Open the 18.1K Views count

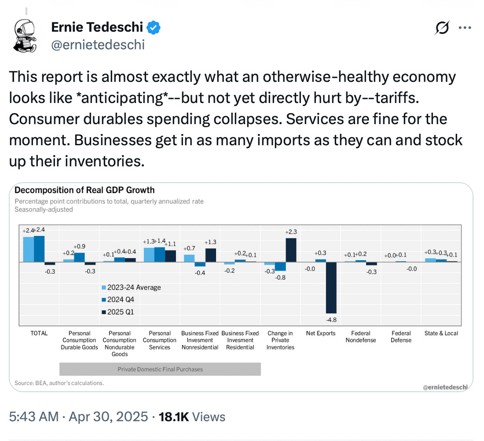coord(192,416)
